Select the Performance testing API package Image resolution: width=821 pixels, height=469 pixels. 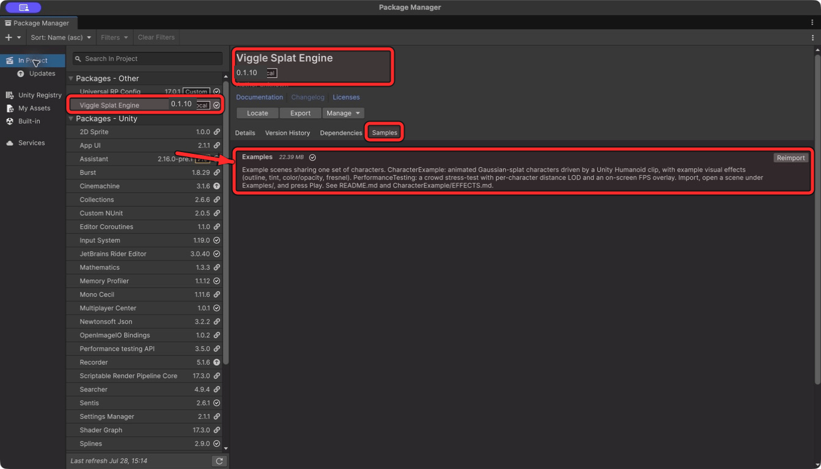tap(144, 349)
